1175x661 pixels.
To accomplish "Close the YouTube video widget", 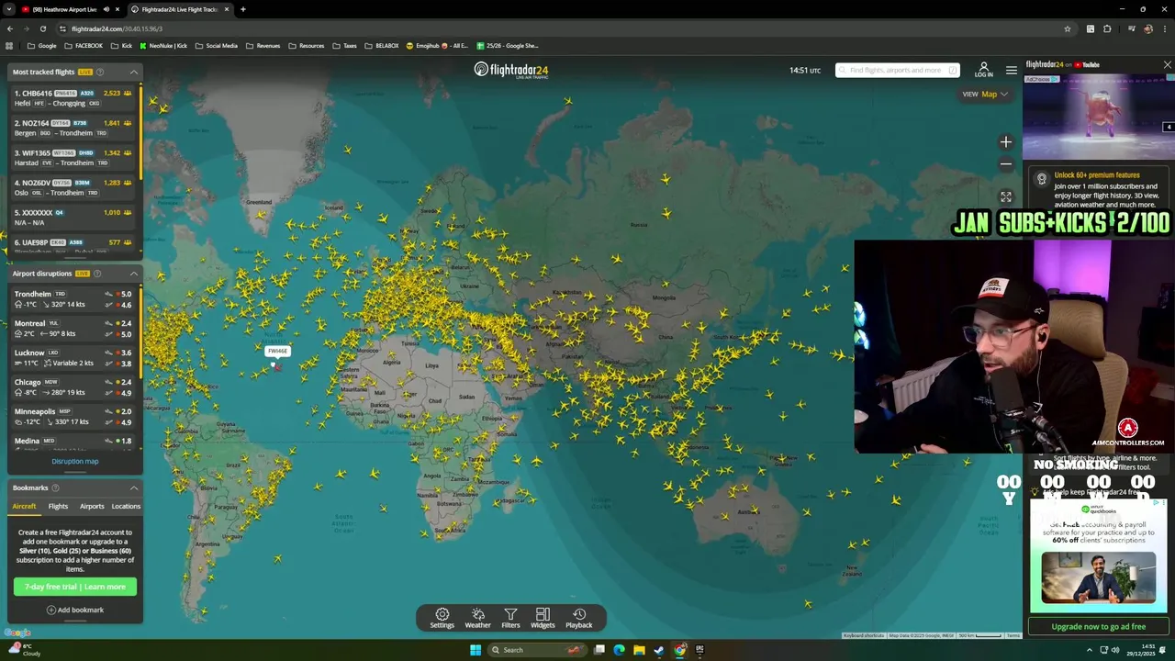I will pyautogui.click(x=1167, y=65).
